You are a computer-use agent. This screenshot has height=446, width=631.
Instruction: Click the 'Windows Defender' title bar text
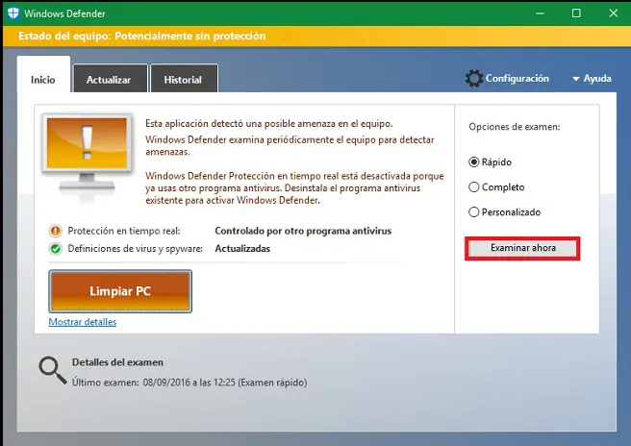pos(64,13)
